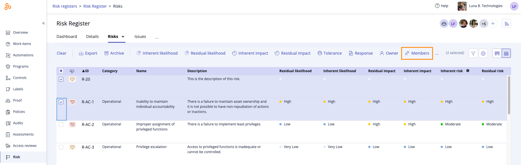
Task: Open the Risk registers breadcrumb link
Action: (65, 6)
